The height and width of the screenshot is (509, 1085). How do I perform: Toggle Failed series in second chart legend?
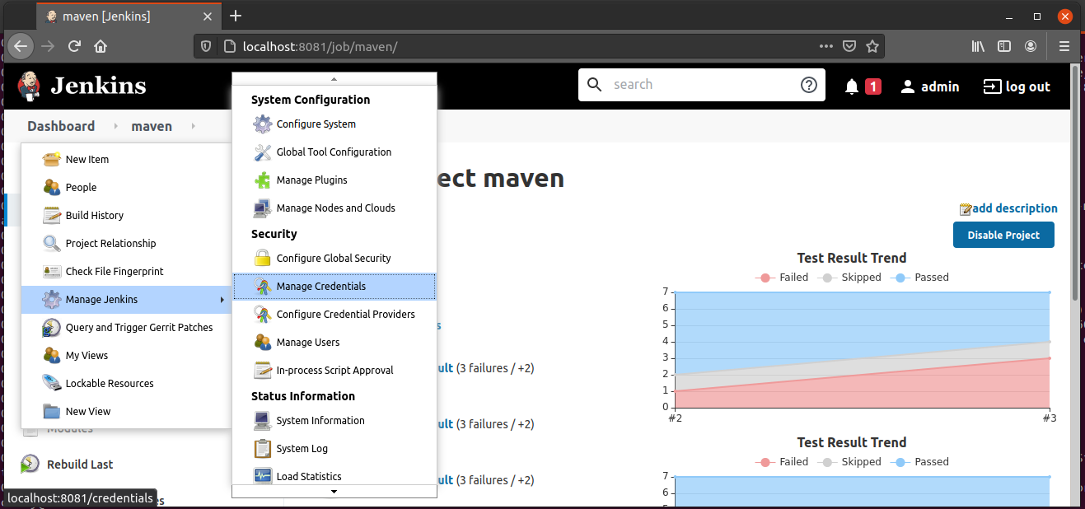782,462
